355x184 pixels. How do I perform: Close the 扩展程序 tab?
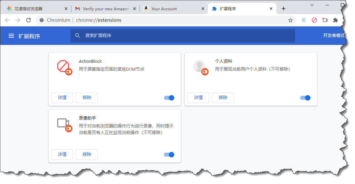[271, 9]
